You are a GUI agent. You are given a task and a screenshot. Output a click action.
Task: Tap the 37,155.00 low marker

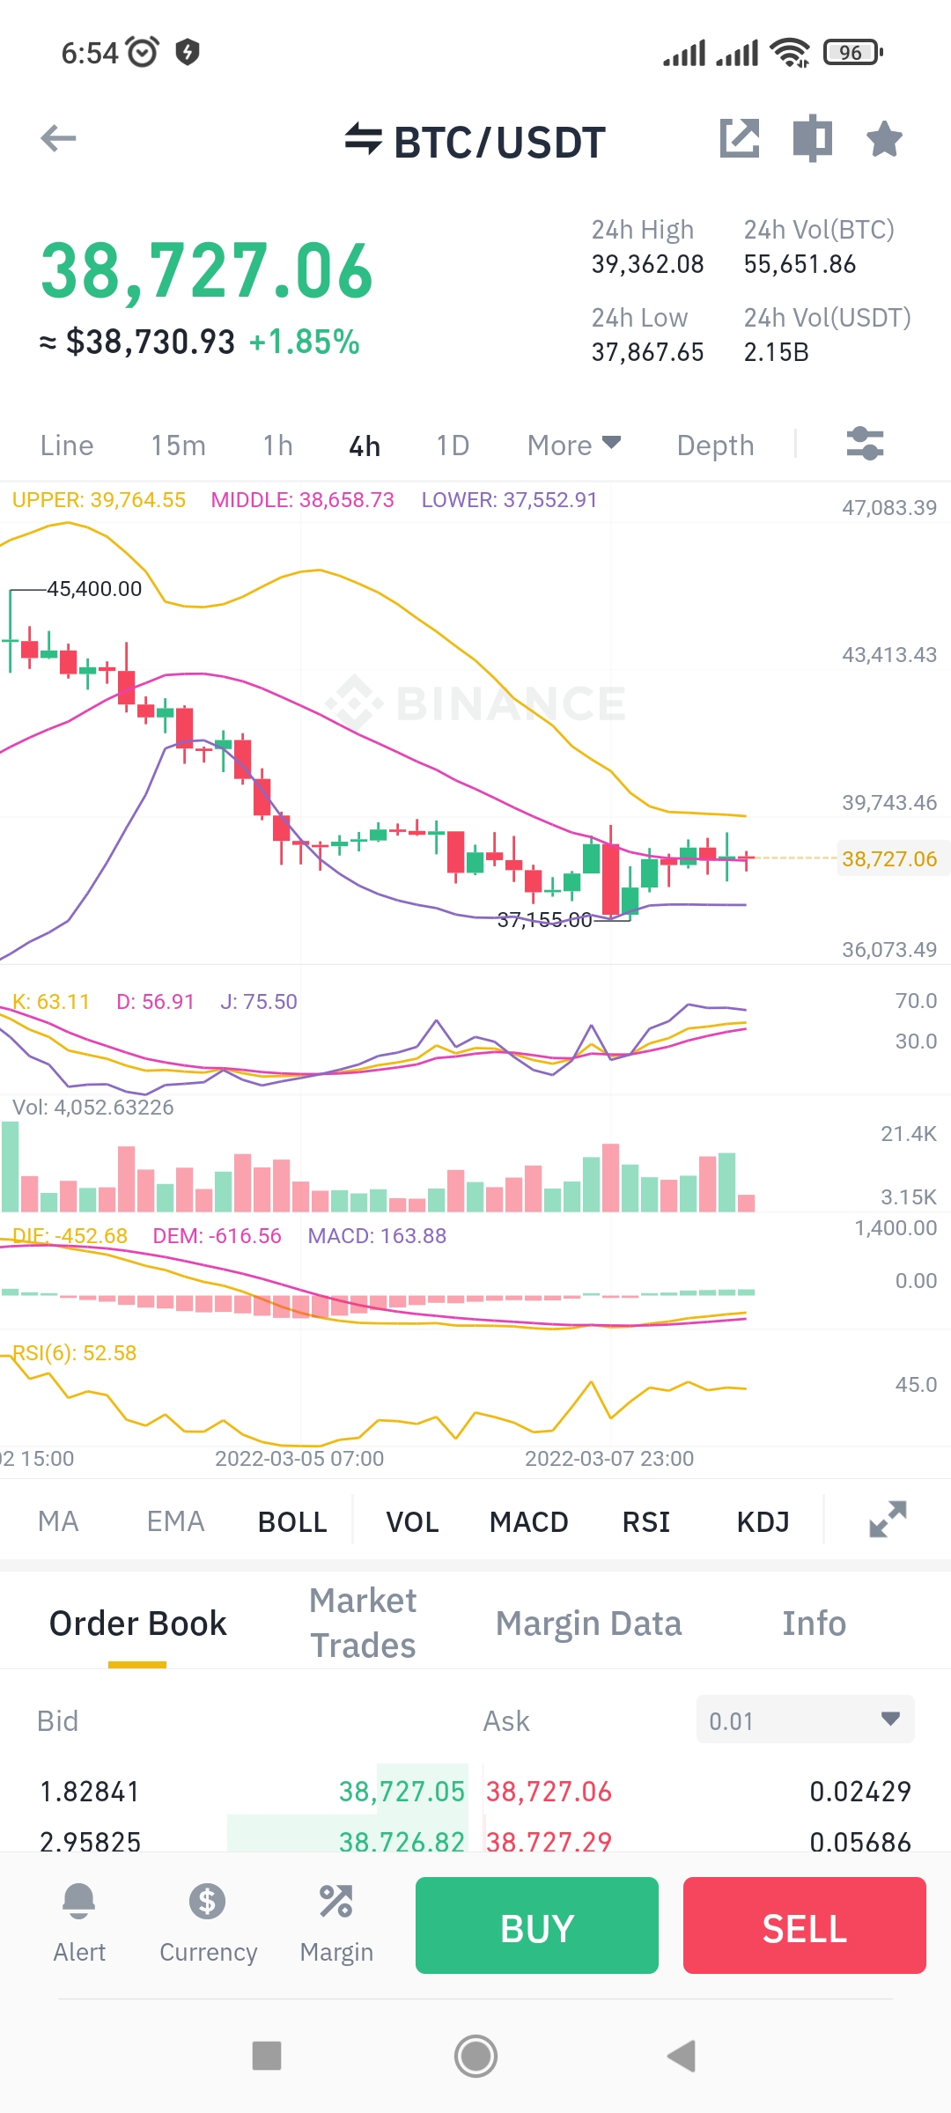(545, 920)
